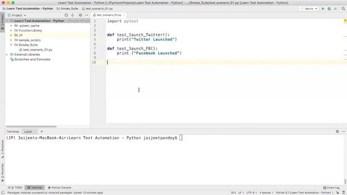Image resolution: width=347 pixels, height=195 pixels.
Task: Start debugging with the bug icon
Action: [x=329, y=9]
